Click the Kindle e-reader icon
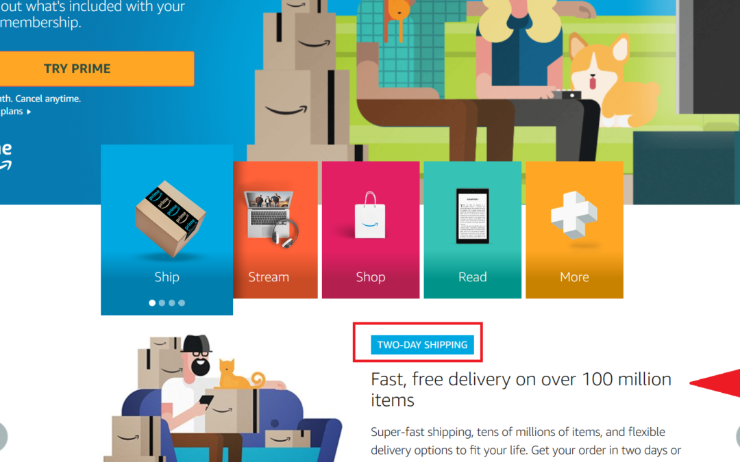The width and height of the screenshot is (740, 462). tap(472, 216)
